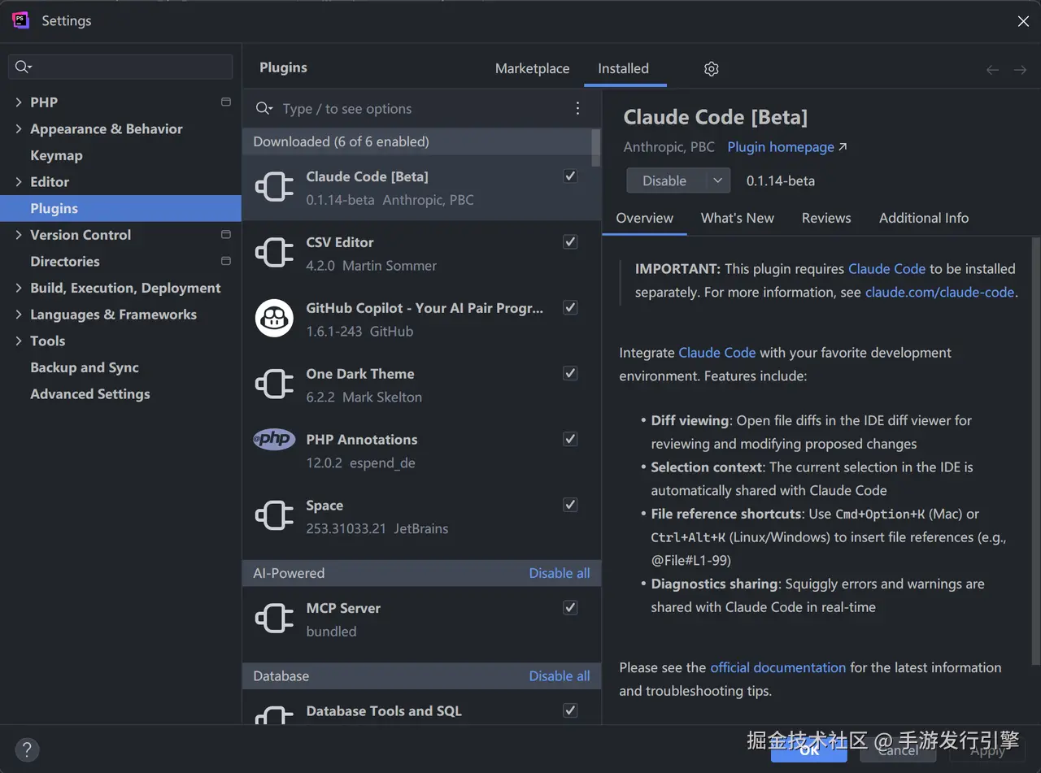The width and height of the screenshot is (1041, 773).
Task: Click the Disable plugin button
Action: pos(665,180)
